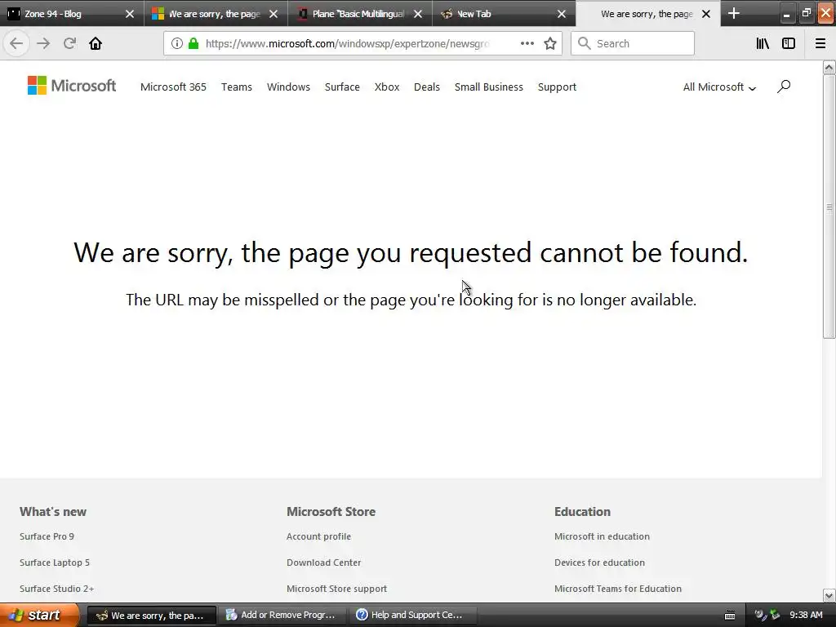Switch to the Plane Basic Multilingual tab

[x=360, y=13]
